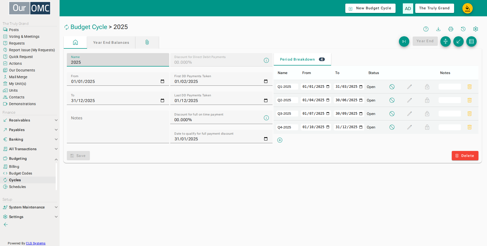The height and width of the screenshot is (246, 487).
Task: Click the Q2-2025 period name field
Action: [x=287, y=100]
